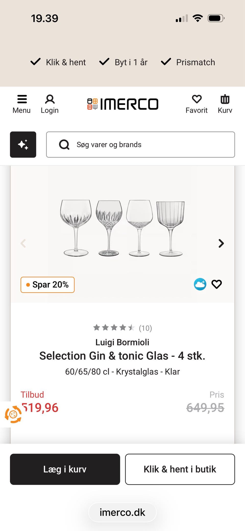This screenshot has width=245, height=531.
Task: Choose 'Klik & hent i butik'
Action: (x=180, y=469)
